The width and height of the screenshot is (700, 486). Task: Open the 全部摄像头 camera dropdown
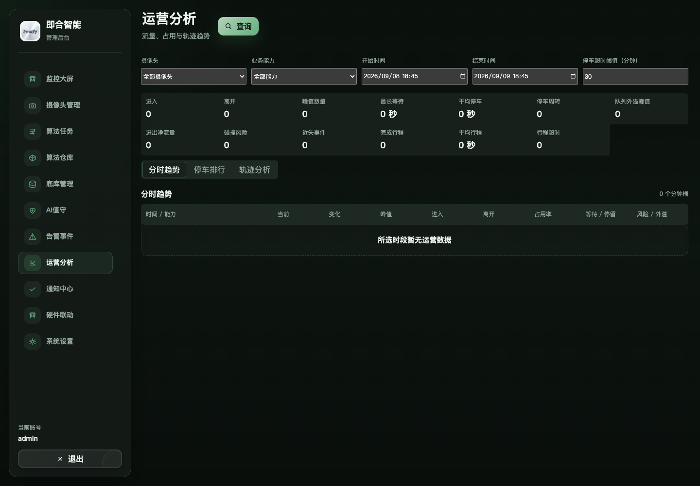(x=193, y=76)
